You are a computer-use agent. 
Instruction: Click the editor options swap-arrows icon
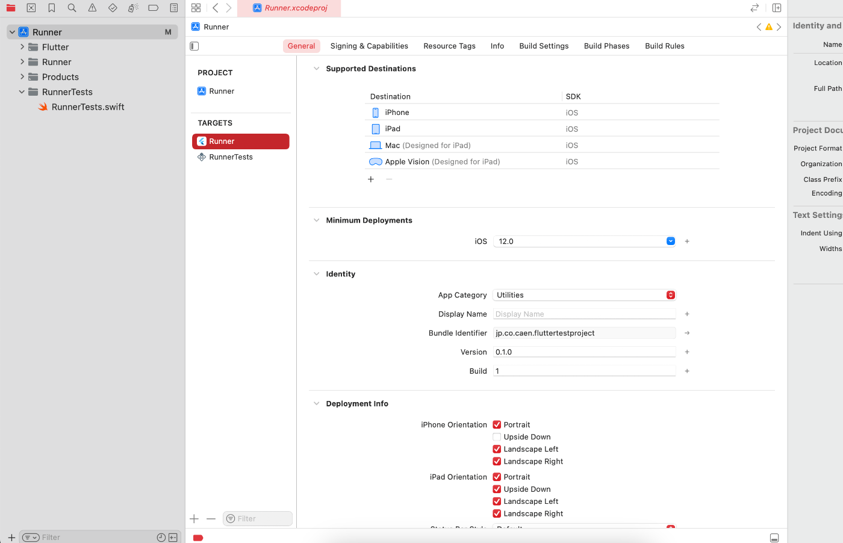(754, 8)
